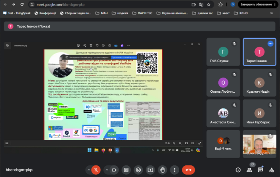This screenshot has width=280, height=177.
Task: Send a reaction with the emoji icon
Action: [x=138, y=169]
